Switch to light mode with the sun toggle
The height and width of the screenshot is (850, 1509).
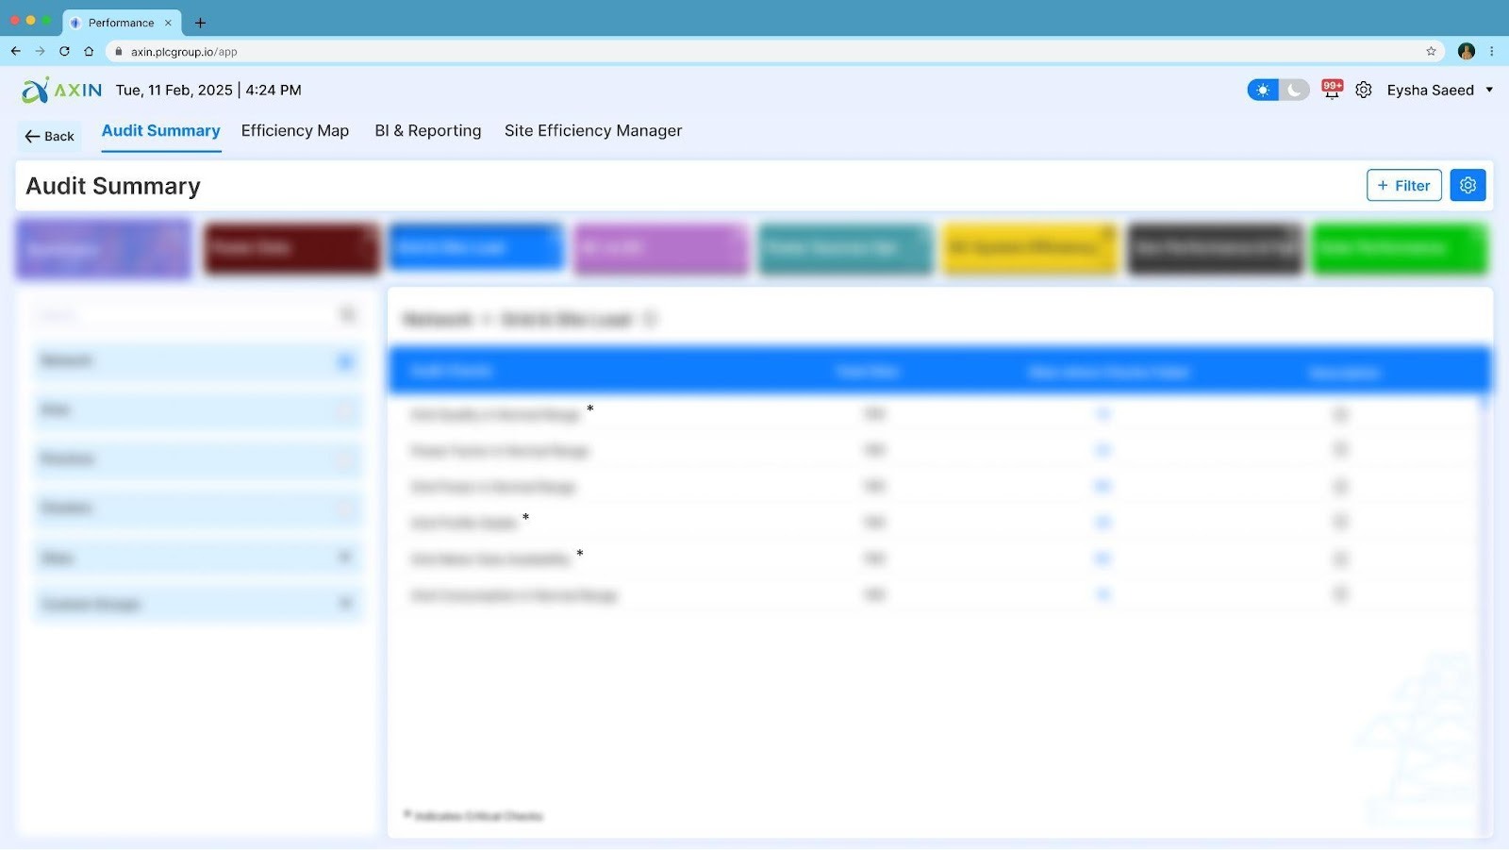coord(1263,90)
